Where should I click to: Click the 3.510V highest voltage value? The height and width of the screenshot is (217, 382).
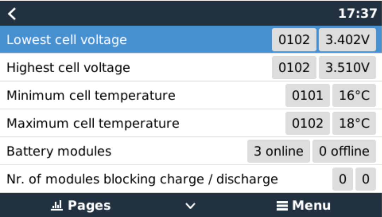tap(347, 67)
